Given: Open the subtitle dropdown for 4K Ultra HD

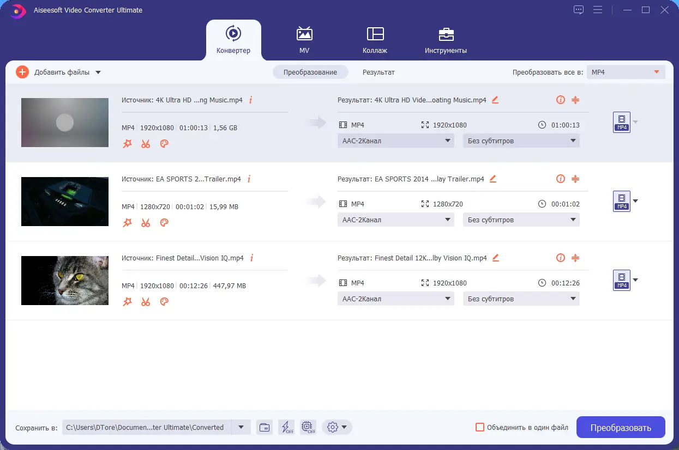Looking at the screenshot, I should [521, 141].
